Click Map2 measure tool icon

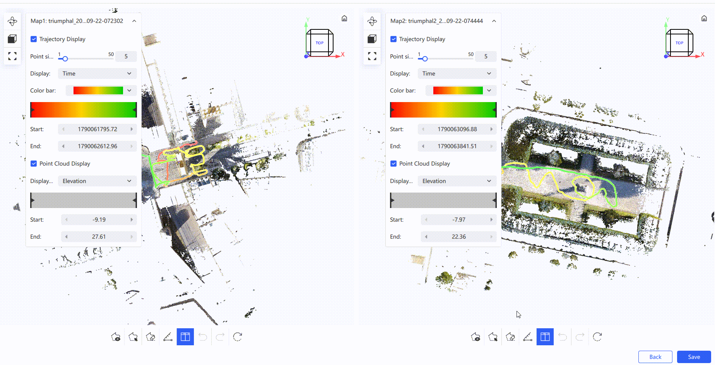pyautogui.click(x=528, y=337)
